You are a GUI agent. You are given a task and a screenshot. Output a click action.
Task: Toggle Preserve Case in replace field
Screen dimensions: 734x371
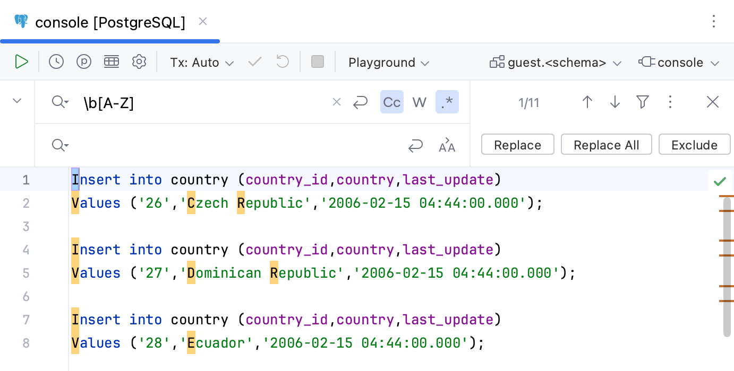[447, 145]
